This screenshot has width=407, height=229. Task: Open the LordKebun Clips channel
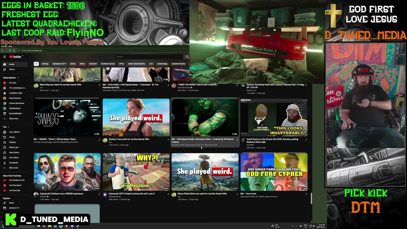15,93
